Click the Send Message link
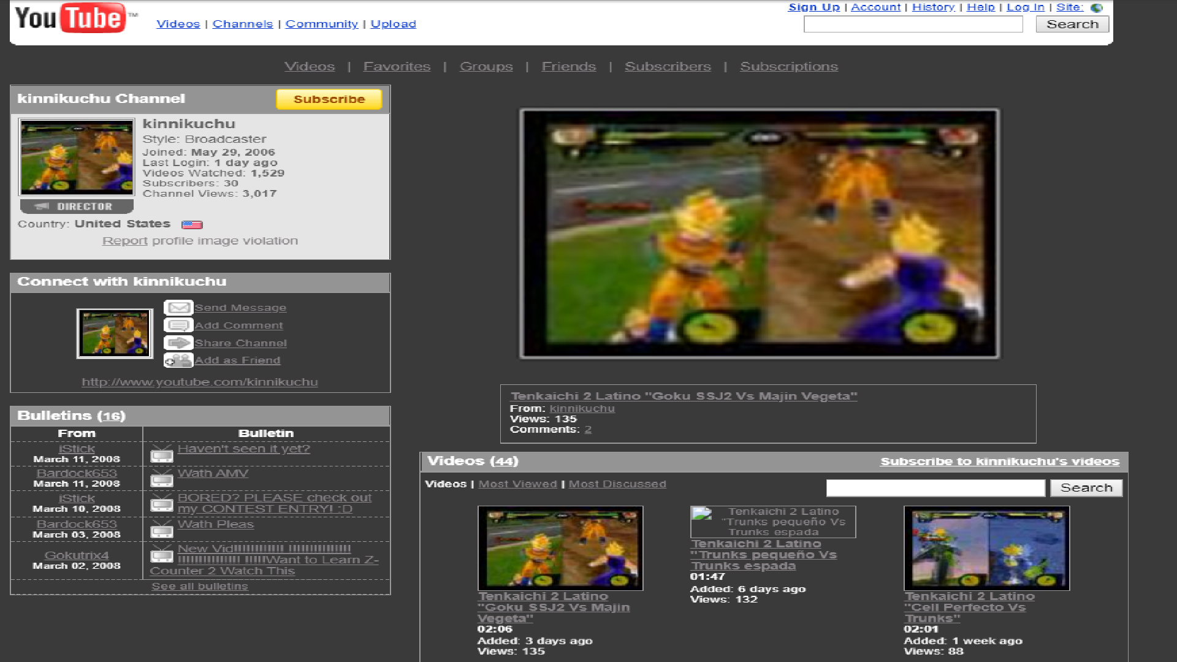Viewport: 1177px width, 662px height. (x=240, y=308)
